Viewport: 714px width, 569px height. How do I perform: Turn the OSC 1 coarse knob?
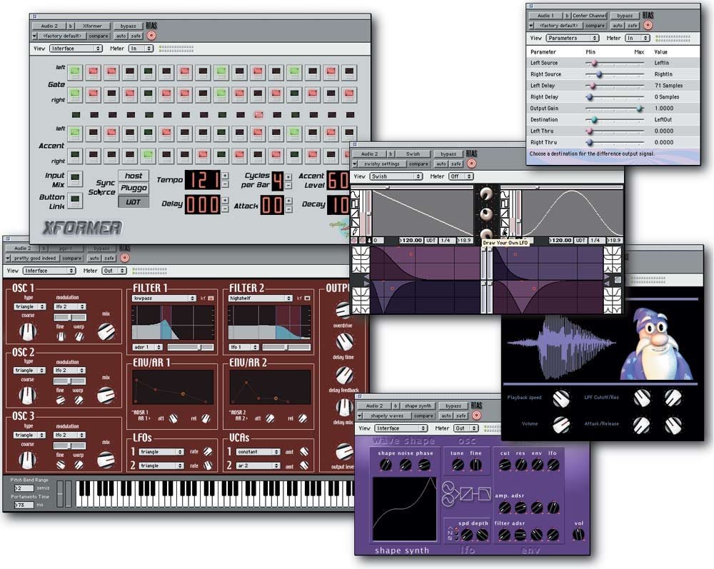coord(27,331)
